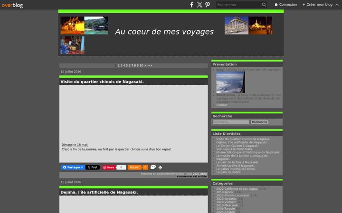Open the X (Twitter) icon in top bar
This screenshot has height=213, width=342.
(199, 5)
